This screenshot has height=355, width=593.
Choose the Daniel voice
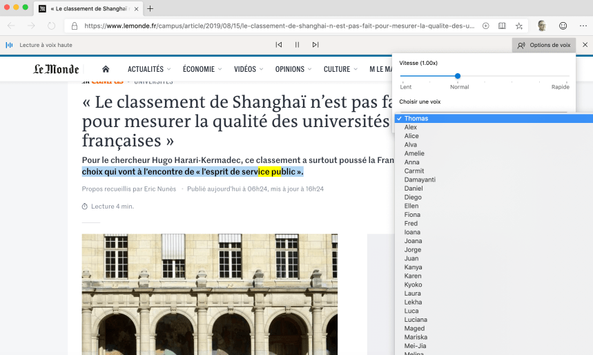pos(494,188)
